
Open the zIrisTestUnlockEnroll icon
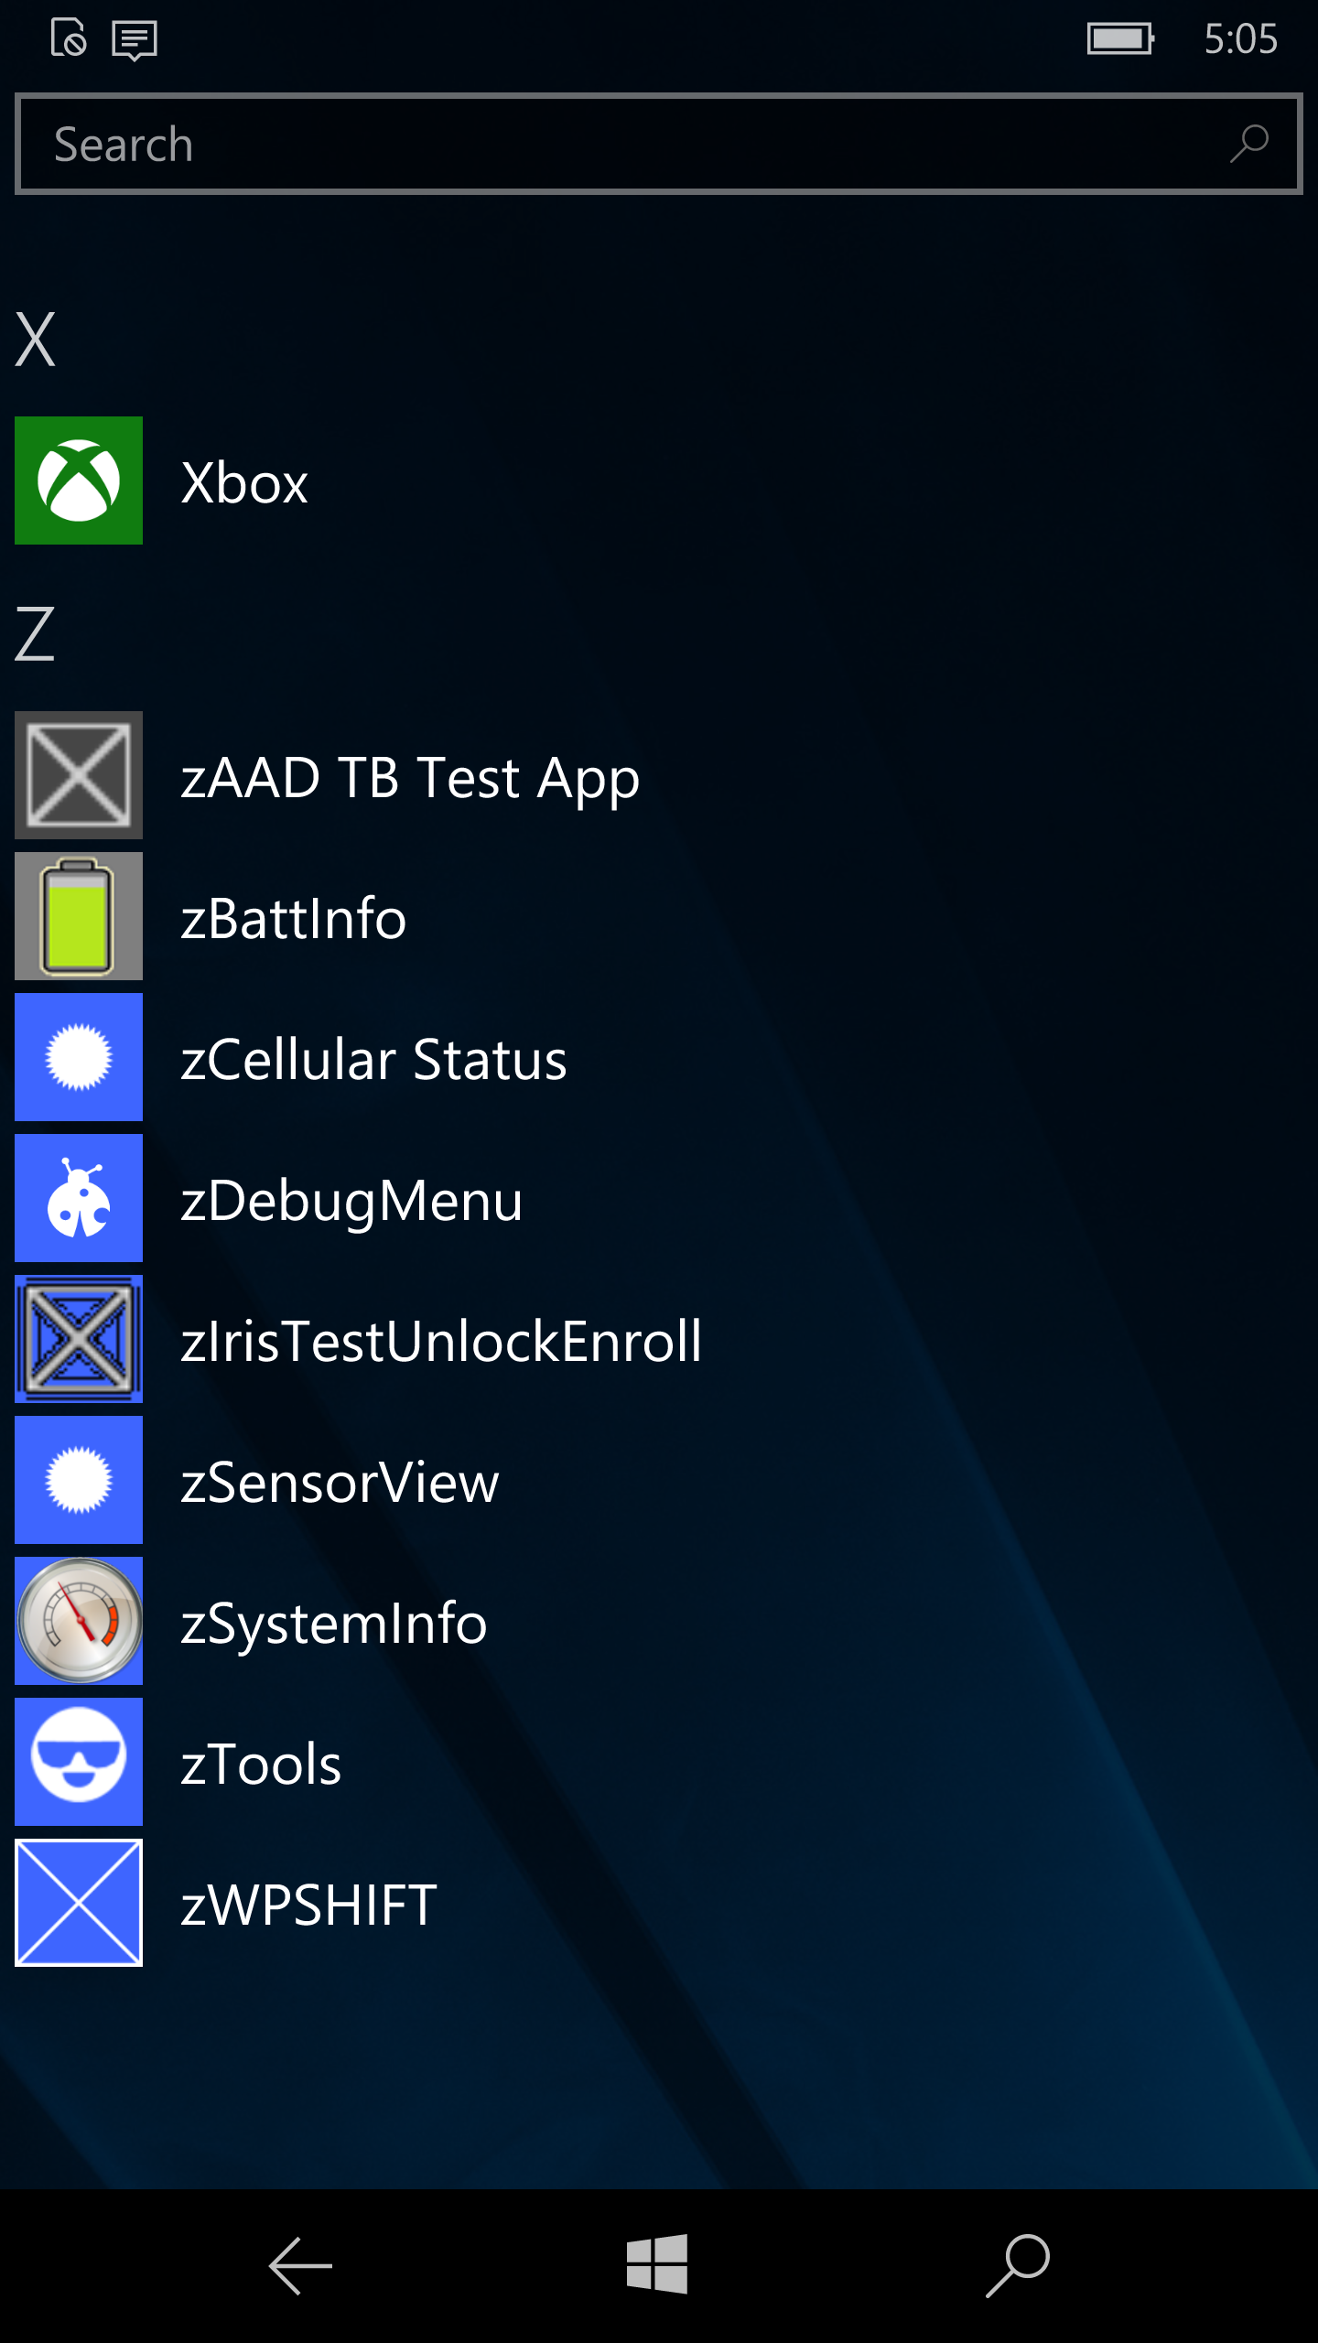pyautogui.click(x=79, y=1339)
